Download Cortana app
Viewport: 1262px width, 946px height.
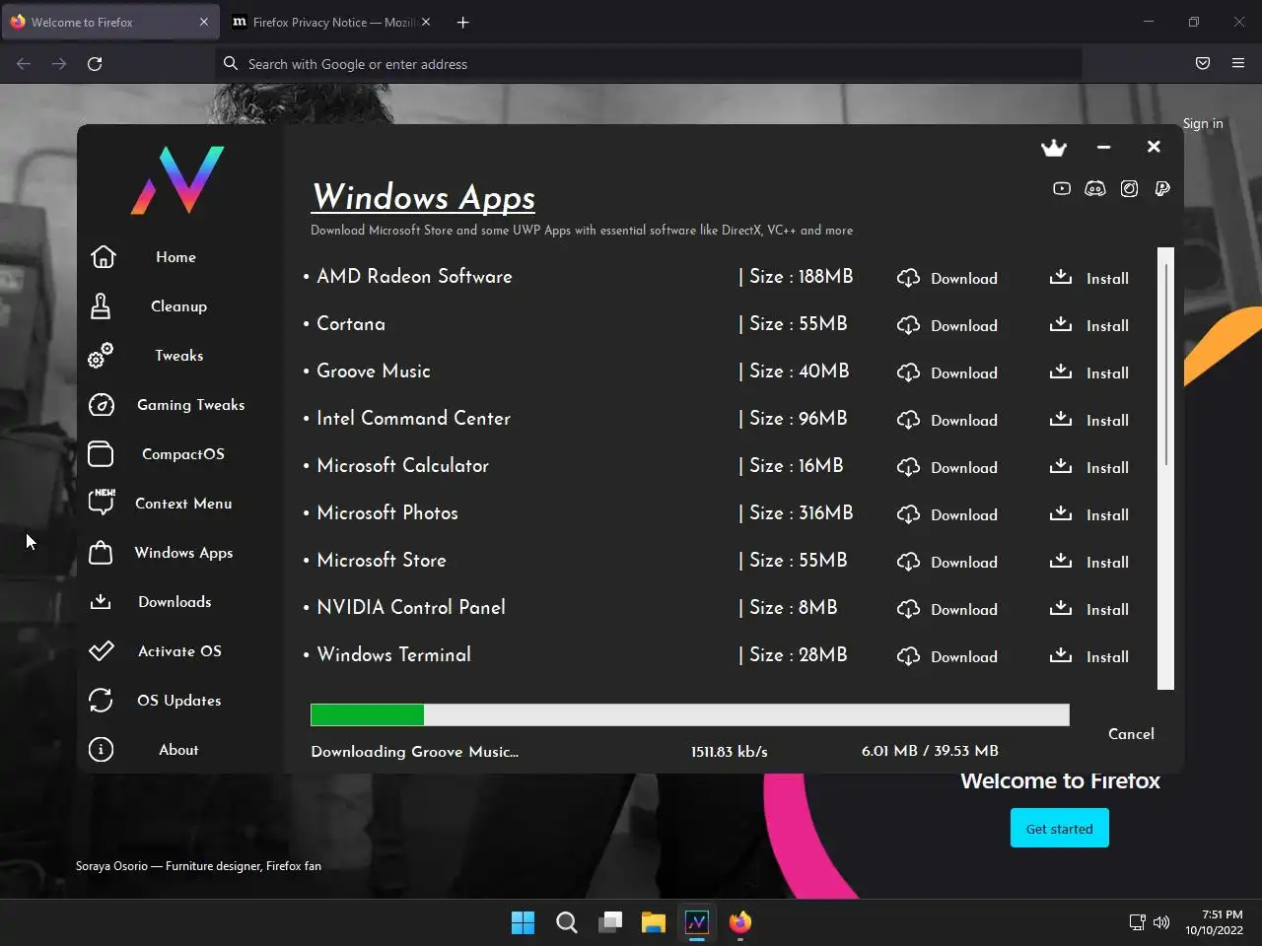[947, 325]
